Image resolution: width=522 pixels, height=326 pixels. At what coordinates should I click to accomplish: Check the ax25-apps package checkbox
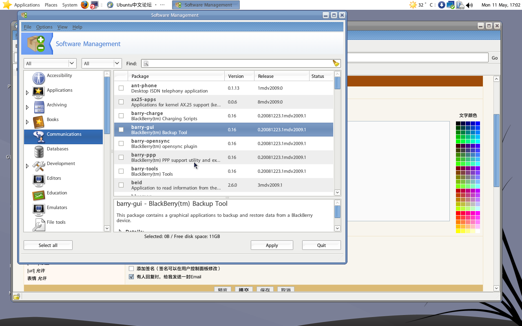pyautogui.click(x=121, y=102)
